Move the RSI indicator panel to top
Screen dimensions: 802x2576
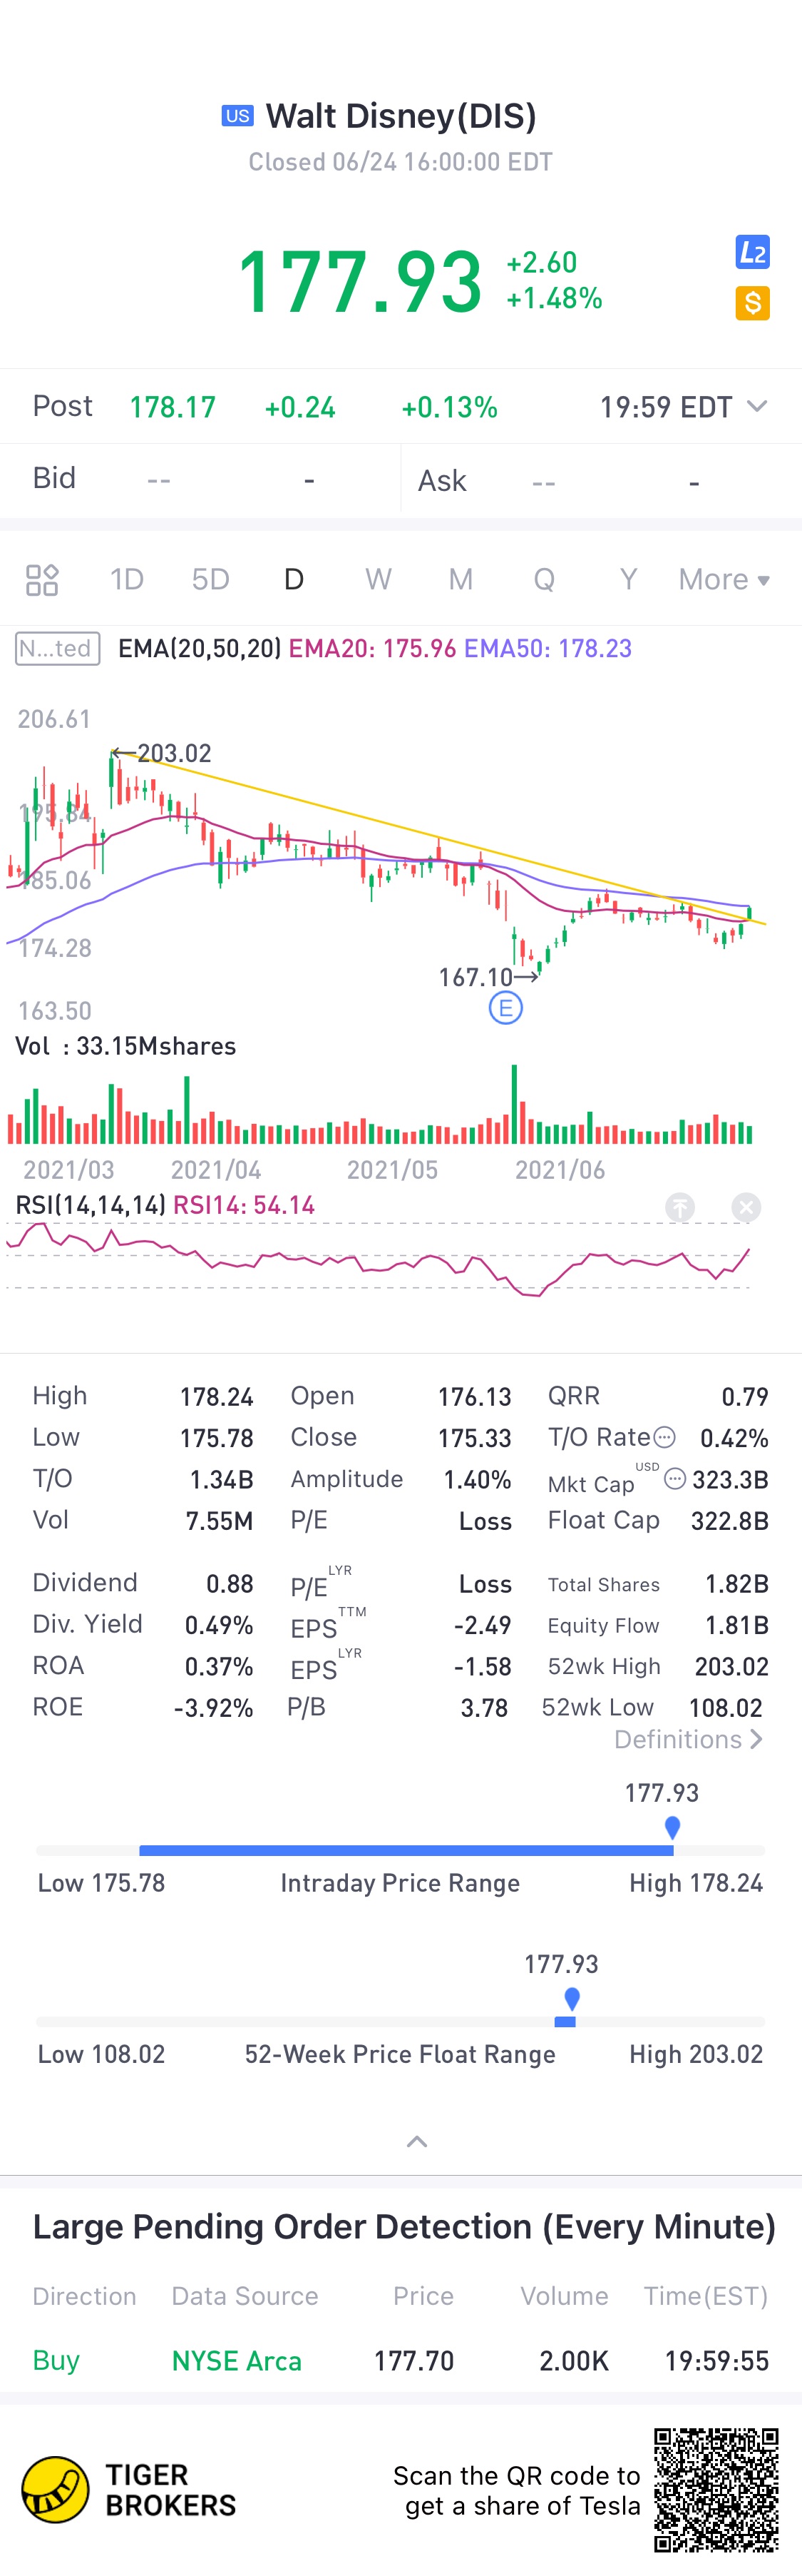click(680, 1207)
